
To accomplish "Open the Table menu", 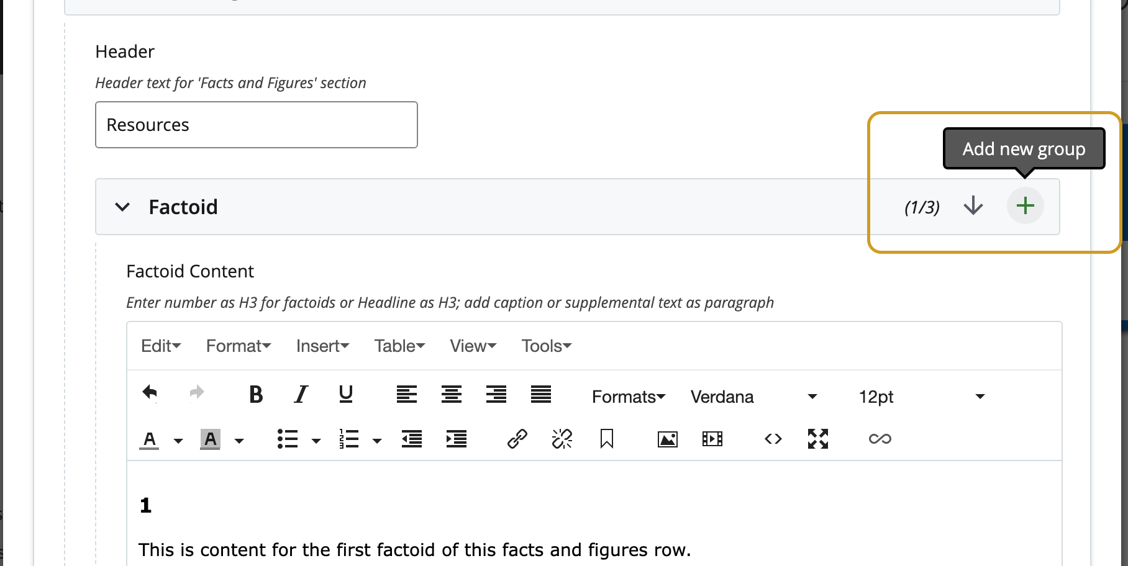I will [x=399, y=346].
